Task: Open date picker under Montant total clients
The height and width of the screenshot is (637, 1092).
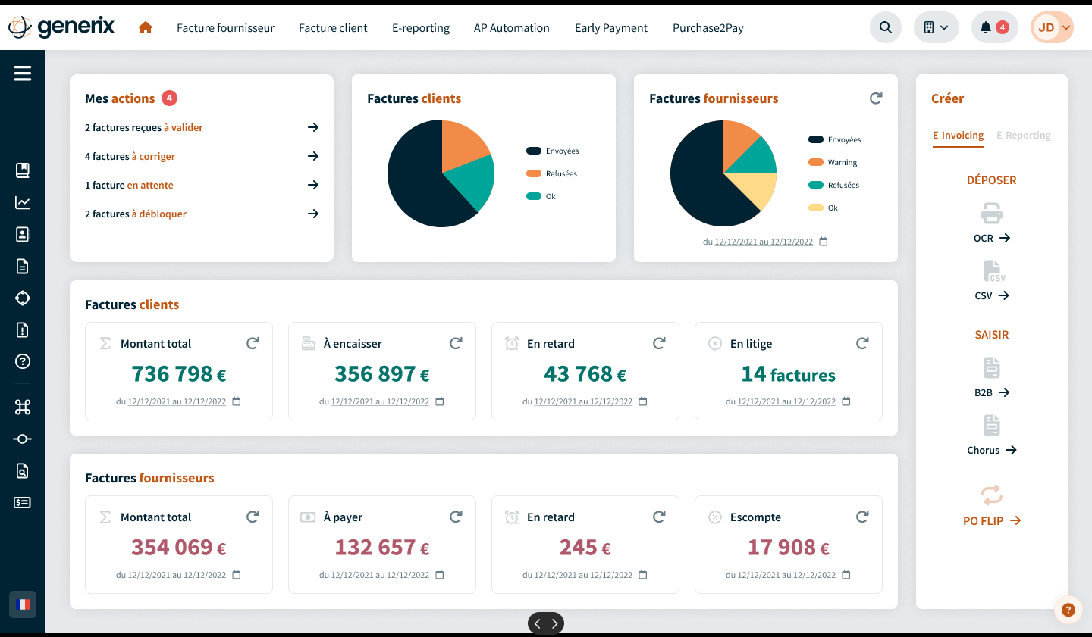Action: pos(237,401)
